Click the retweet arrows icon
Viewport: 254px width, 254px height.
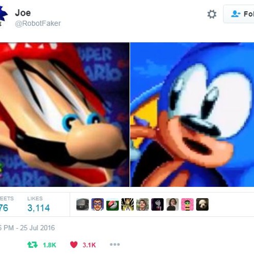point(33,245)
